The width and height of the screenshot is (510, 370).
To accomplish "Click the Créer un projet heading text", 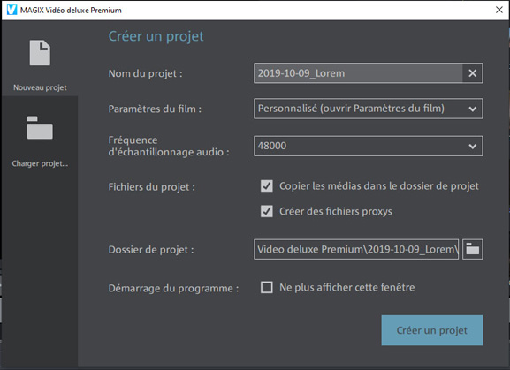I will (x=156, y=36).
